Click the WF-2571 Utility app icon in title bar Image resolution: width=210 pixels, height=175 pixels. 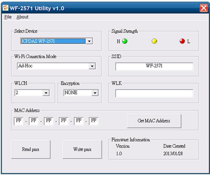point(5,8)
